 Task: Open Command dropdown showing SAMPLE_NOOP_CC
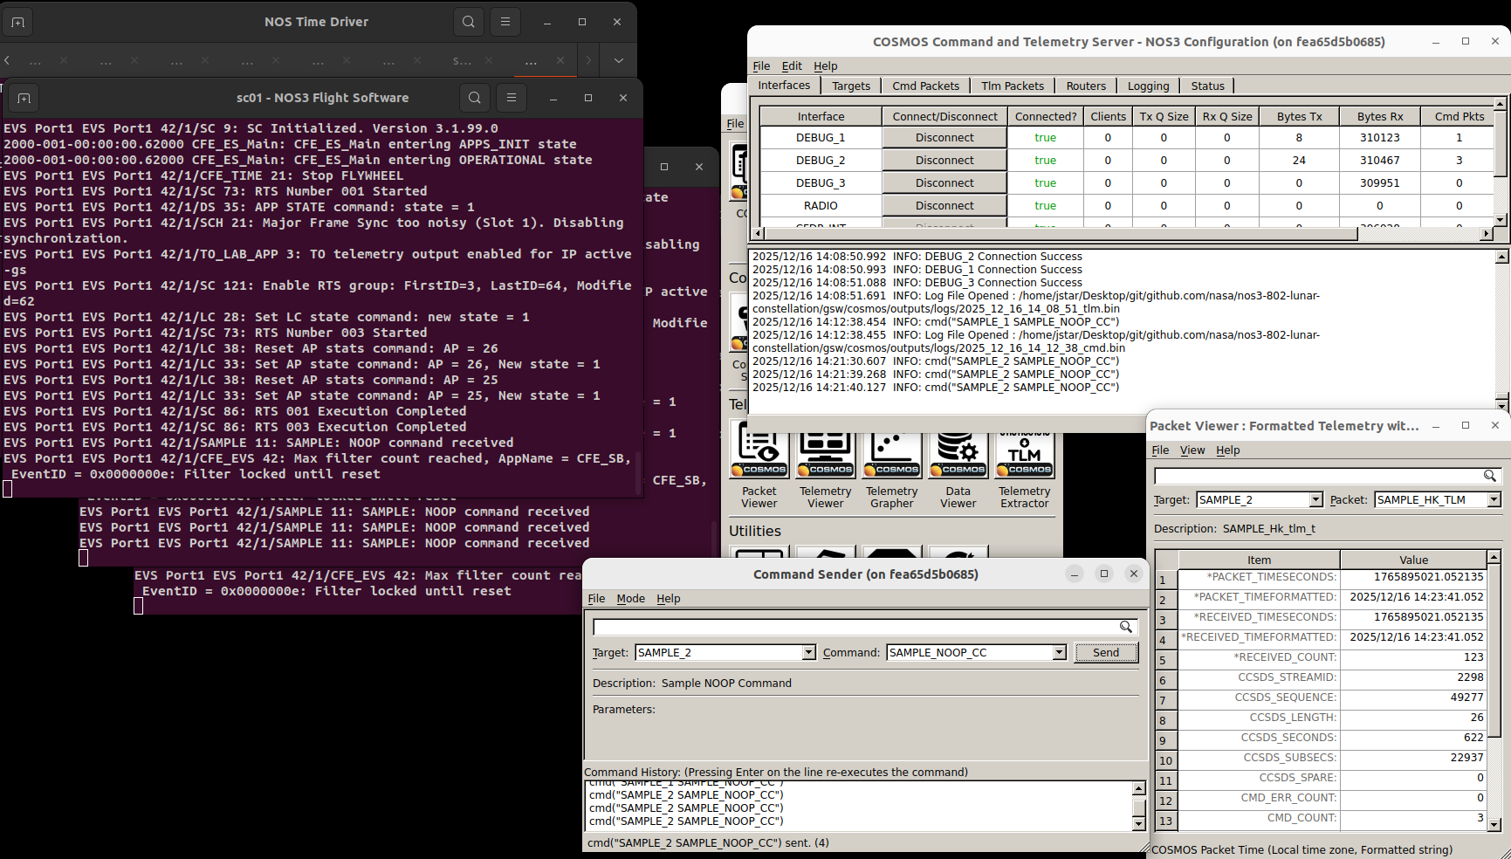click(x=1059, y=652)
